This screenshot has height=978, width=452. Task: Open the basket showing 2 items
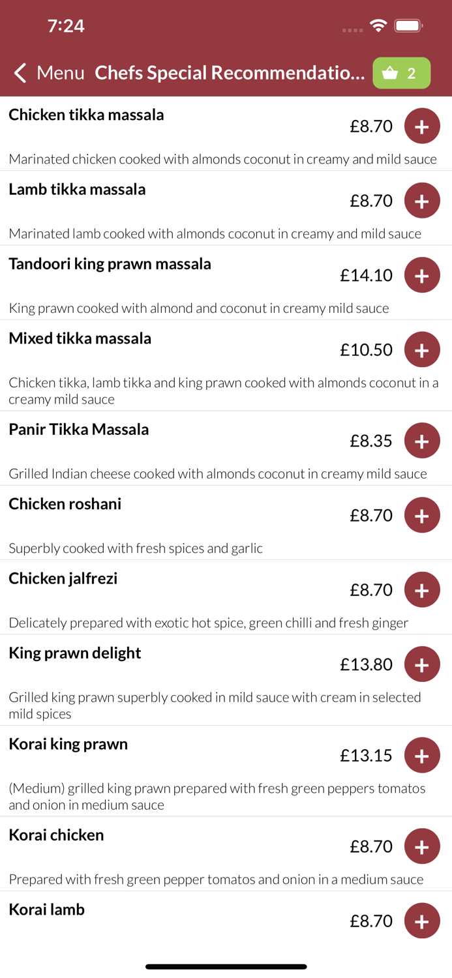pyautogui.click(x=401, y=73)
